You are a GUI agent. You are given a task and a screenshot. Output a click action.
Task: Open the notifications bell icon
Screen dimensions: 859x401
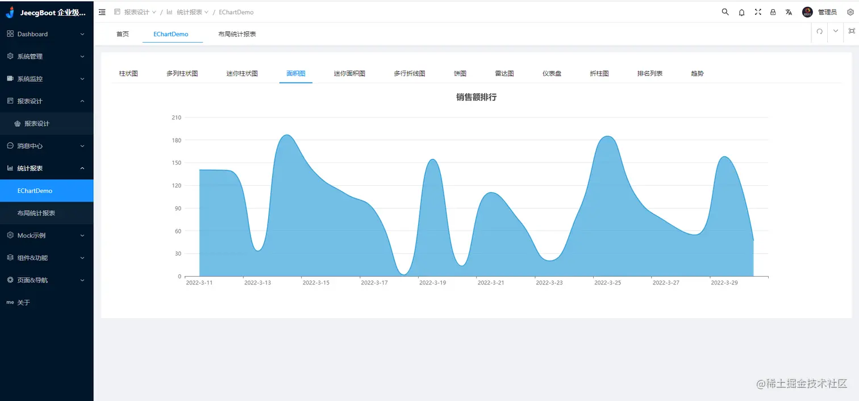point(741,12)
